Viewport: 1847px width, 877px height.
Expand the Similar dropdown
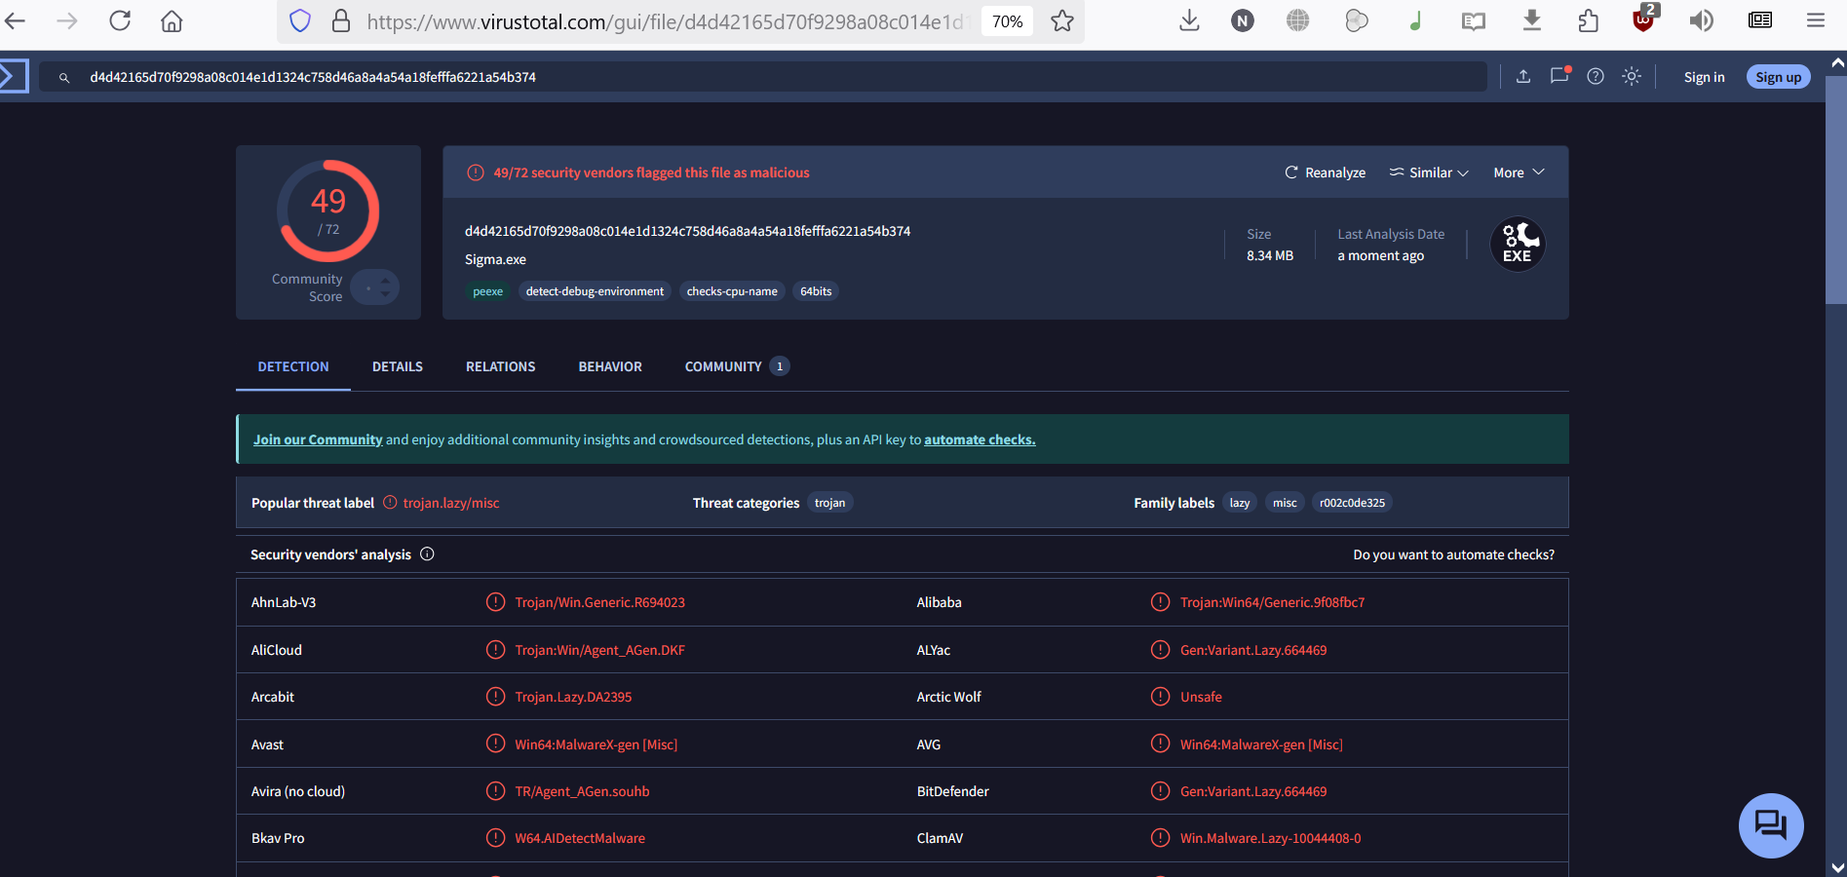[1429, 172]
